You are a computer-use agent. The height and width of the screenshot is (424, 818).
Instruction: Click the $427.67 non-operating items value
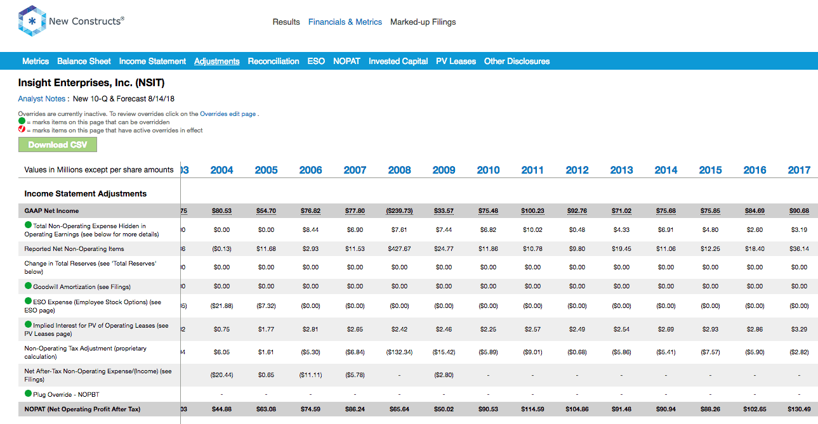(x=399, y=249)
